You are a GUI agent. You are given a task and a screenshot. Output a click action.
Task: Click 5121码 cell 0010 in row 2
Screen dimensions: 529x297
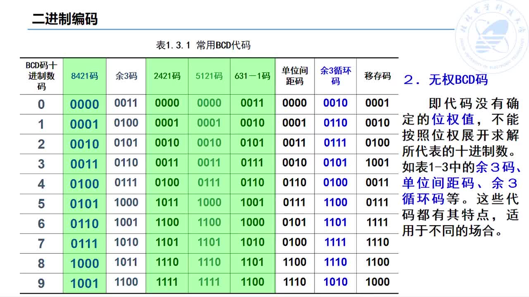(x=209, y=143)
